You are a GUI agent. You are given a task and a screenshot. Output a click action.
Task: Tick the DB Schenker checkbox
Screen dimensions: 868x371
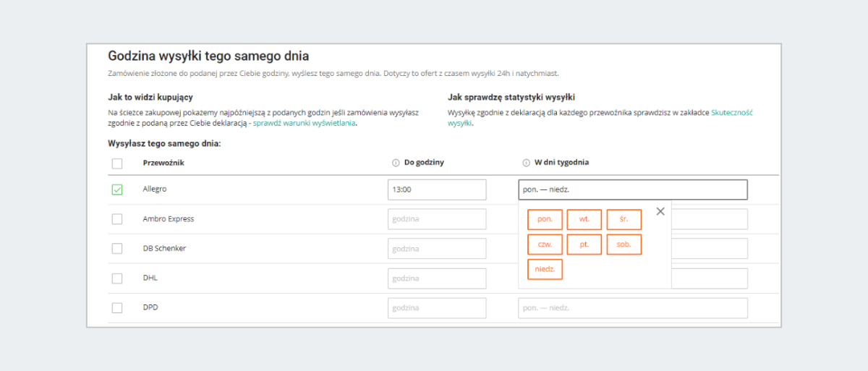[117, 249]
